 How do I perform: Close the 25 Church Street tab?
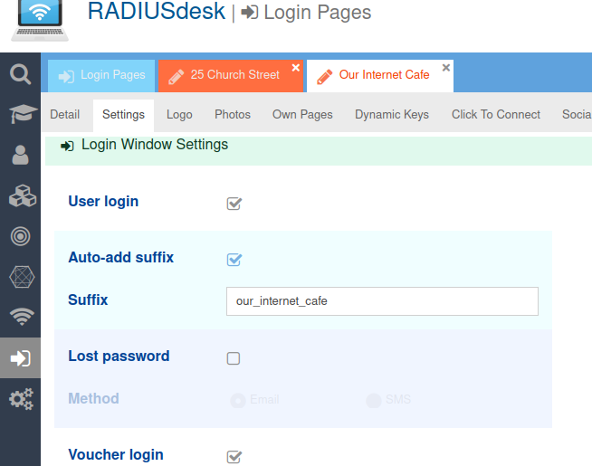(x=296, y=68)
